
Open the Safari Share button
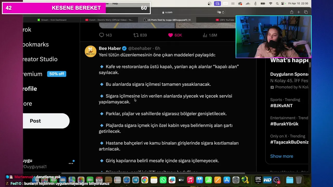click(x=292, y=12)
